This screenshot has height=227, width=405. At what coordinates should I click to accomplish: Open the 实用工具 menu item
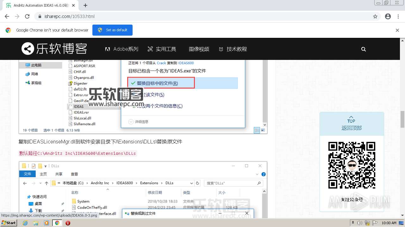click(162, 49)
